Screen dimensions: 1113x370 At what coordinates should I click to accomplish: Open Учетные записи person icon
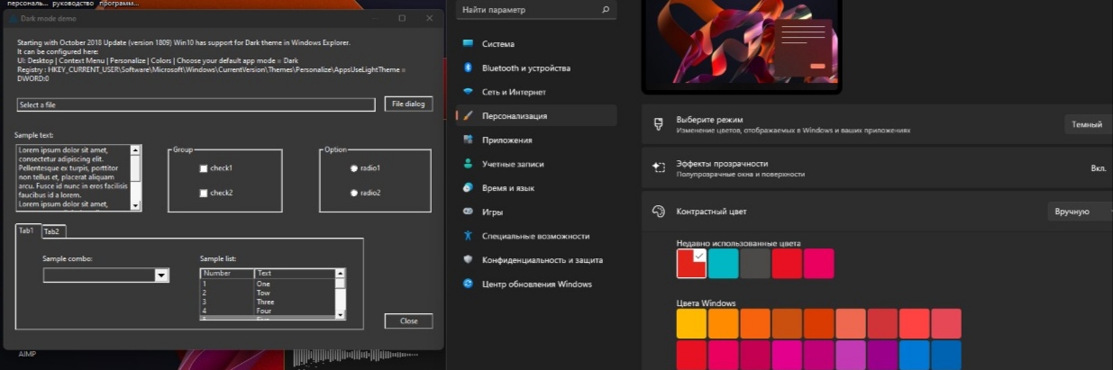tap(468, 164)
